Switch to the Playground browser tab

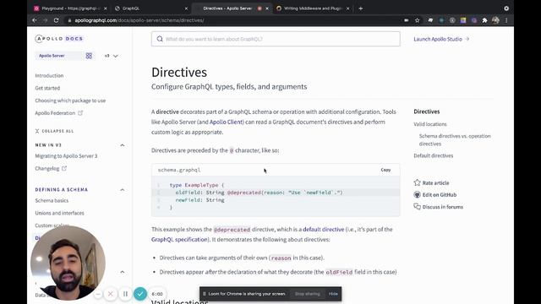(70, 8)
